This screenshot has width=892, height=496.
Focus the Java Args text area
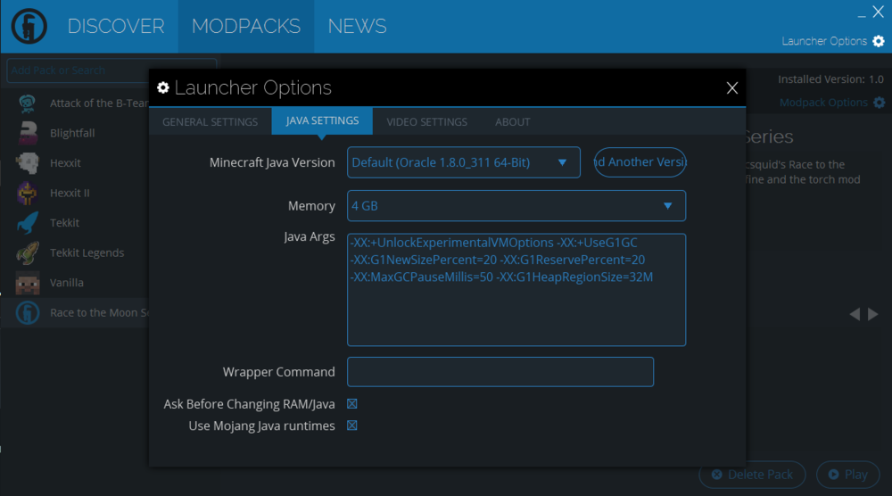point(516,290)
